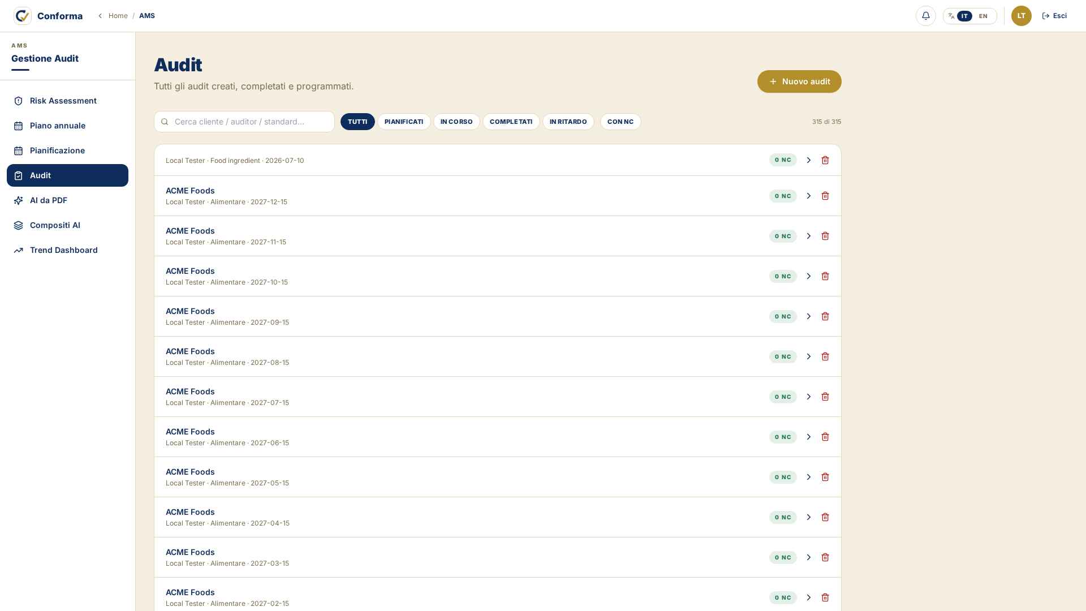
Task: Open the Food ingredient 2026-07-10 audit chevron
Action: pyautogui.click(x=808, y=160)
